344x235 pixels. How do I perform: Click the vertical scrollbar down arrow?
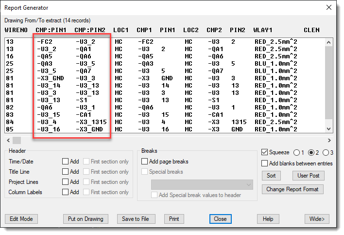[x=328, y=129]
